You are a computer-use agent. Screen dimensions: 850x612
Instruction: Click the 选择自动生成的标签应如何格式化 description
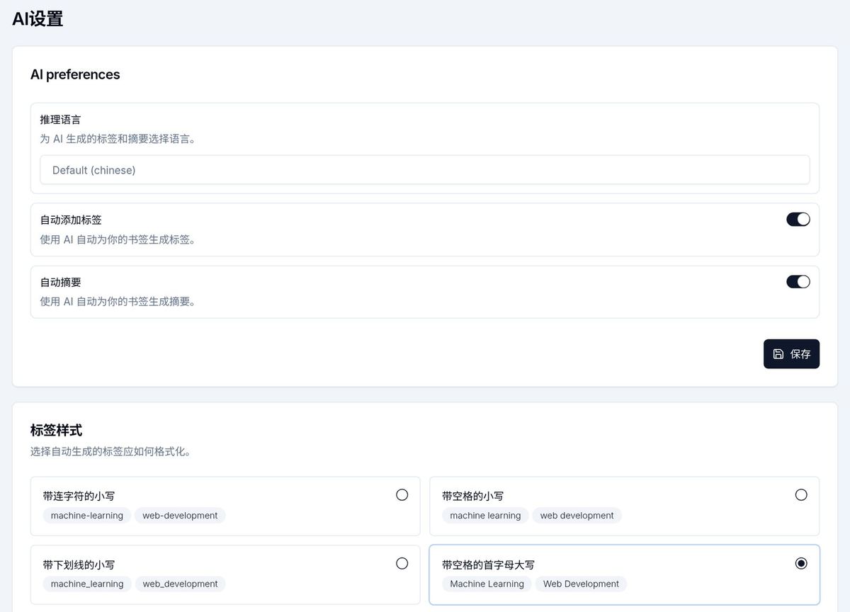coord(111,451)
